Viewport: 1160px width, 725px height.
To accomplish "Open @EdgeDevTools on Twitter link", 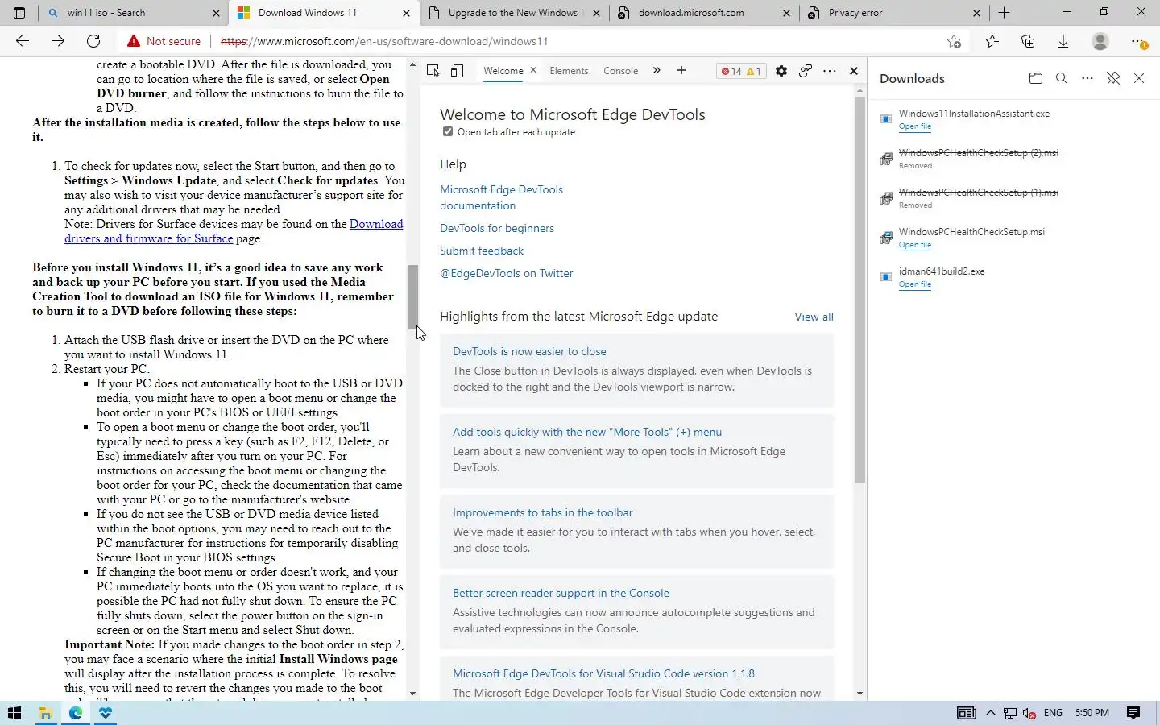I will click(507, 273).
